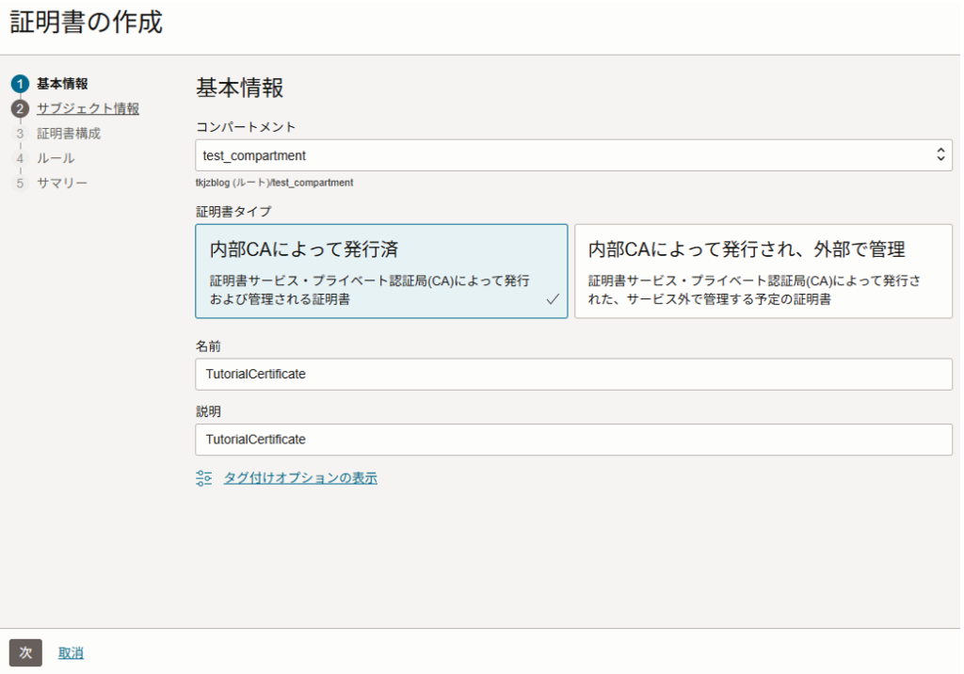Select 証明書構成 step in wizard
This screenshot has width=964, height=674.
69,134
